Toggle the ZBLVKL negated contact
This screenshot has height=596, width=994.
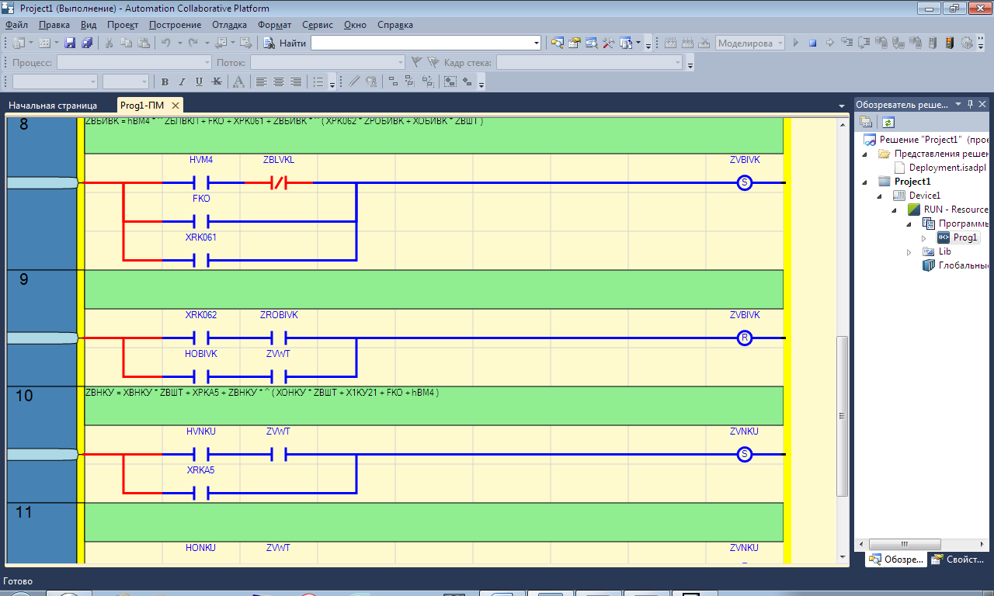(279, 183)
